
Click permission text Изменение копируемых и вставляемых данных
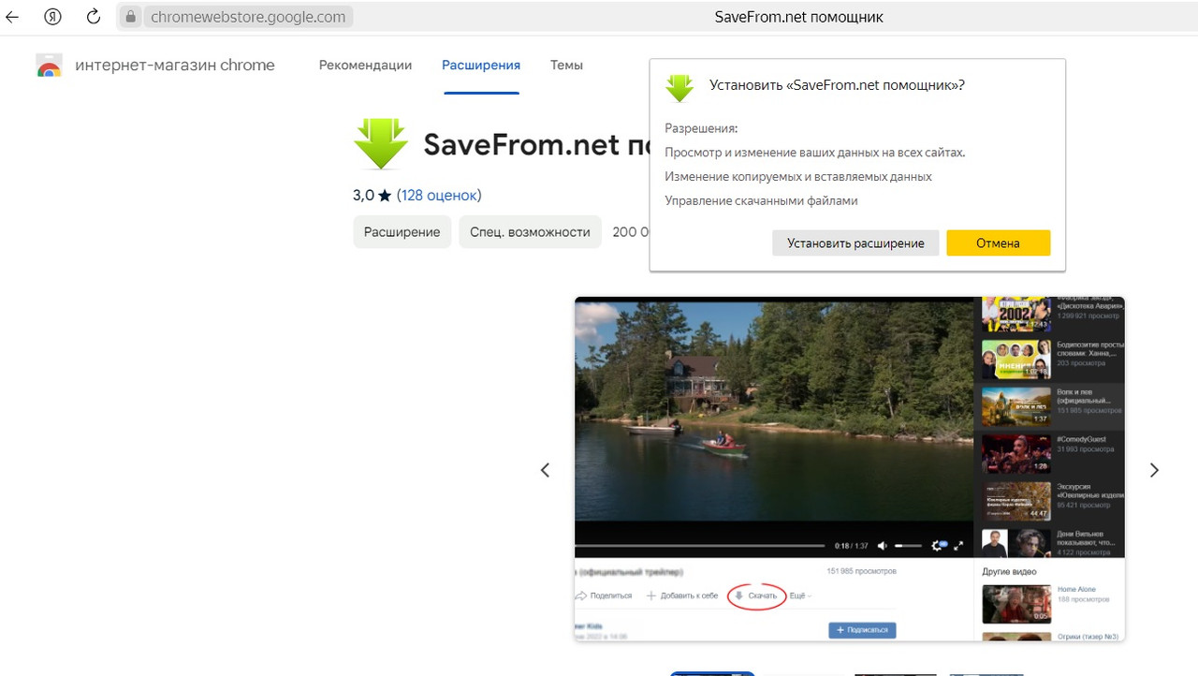tap(798, 176)
